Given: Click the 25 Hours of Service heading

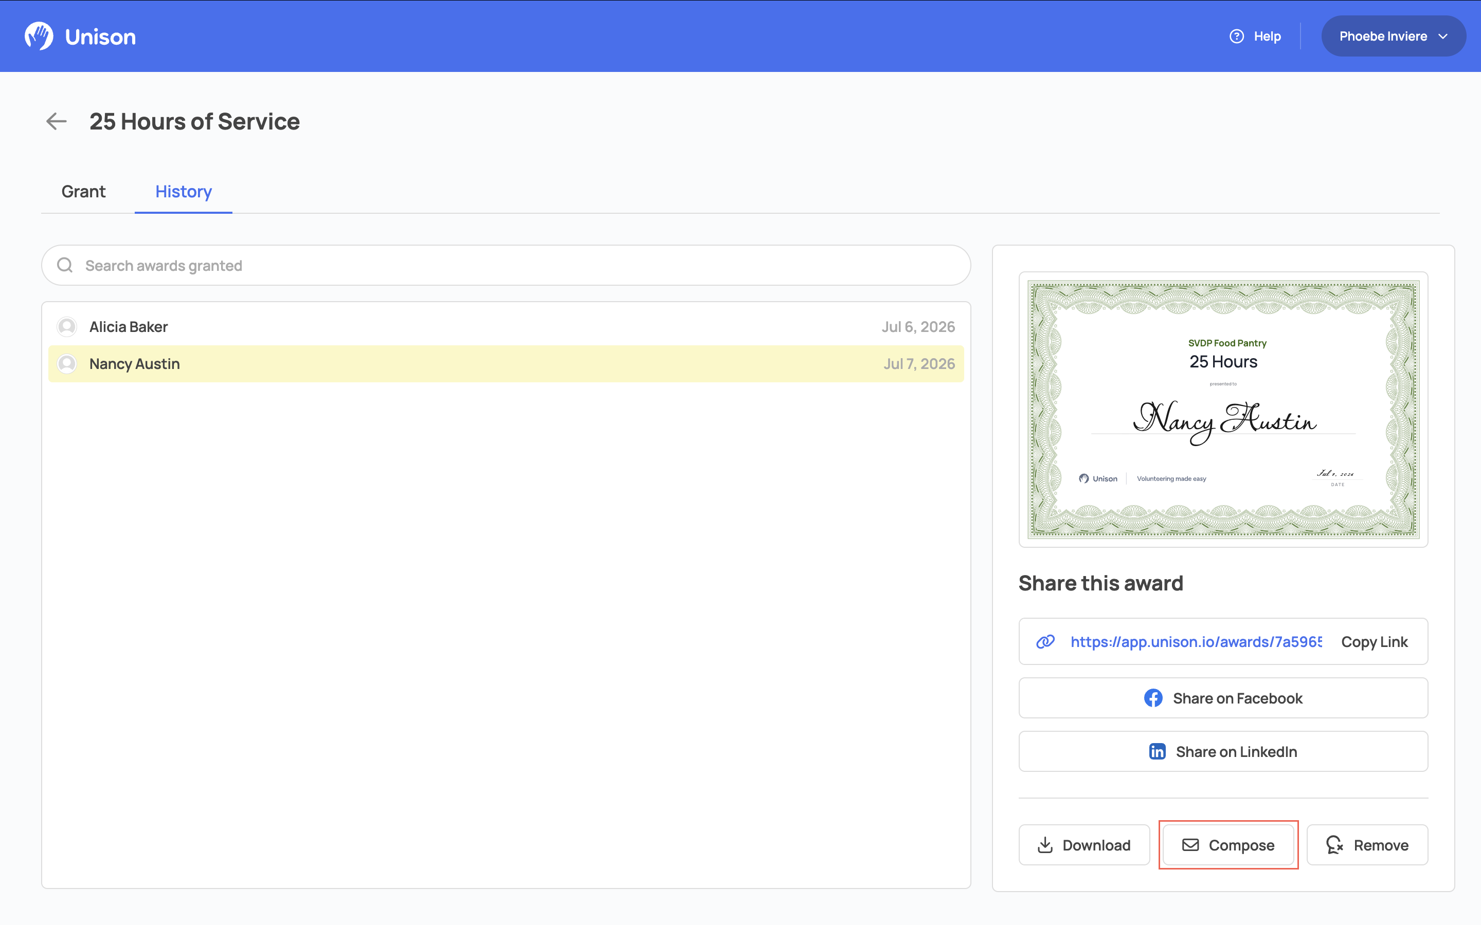Looking at the screenshot, I should 194,121.
